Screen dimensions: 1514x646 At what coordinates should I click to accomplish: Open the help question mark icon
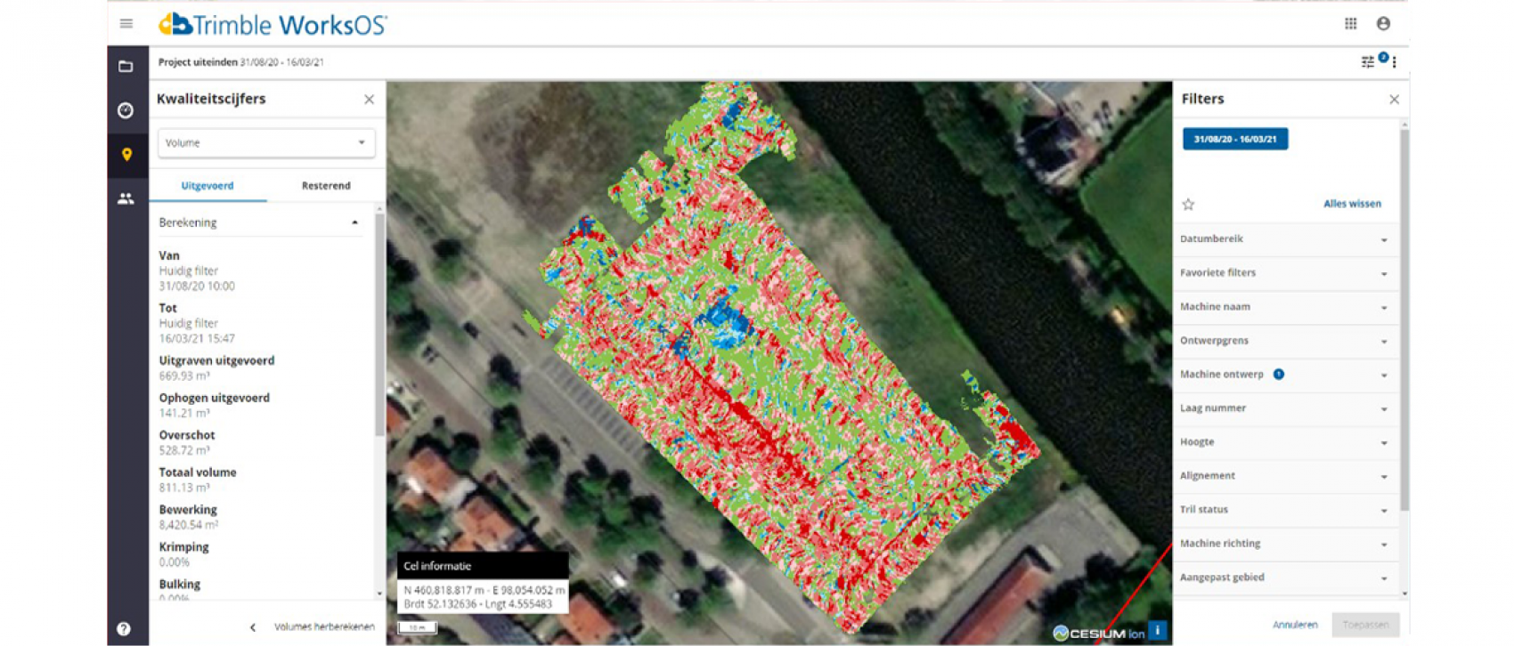pos(125,628)
